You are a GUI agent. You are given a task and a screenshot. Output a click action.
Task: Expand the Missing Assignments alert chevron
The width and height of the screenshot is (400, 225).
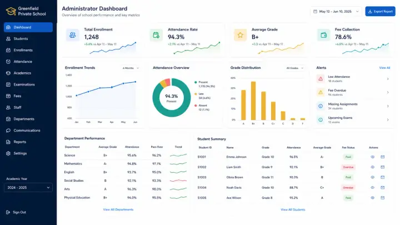(x=388, y=106)
